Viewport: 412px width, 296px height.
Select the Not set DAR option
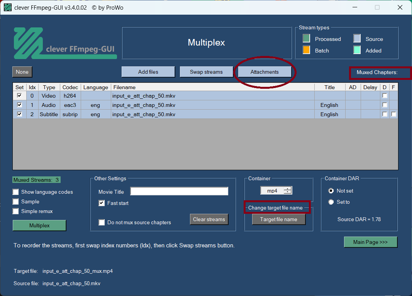331,191
